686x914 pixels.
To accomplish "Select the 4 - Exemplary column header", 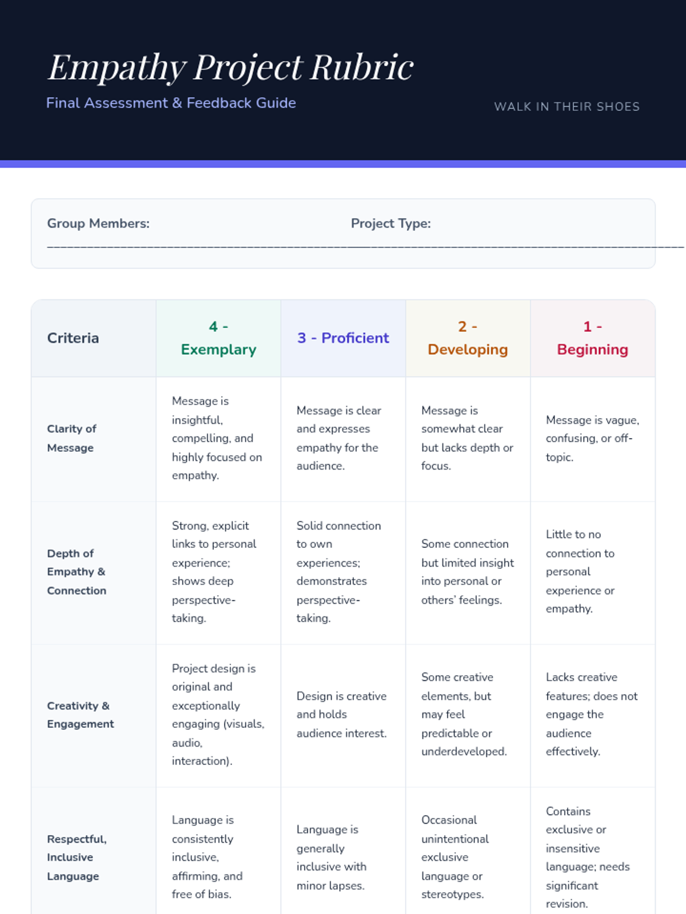I will (218, 338).
